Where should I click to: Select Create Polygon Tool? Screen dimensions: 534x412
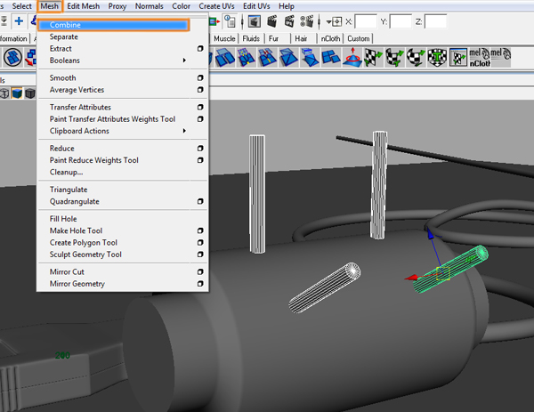[84, 243]
